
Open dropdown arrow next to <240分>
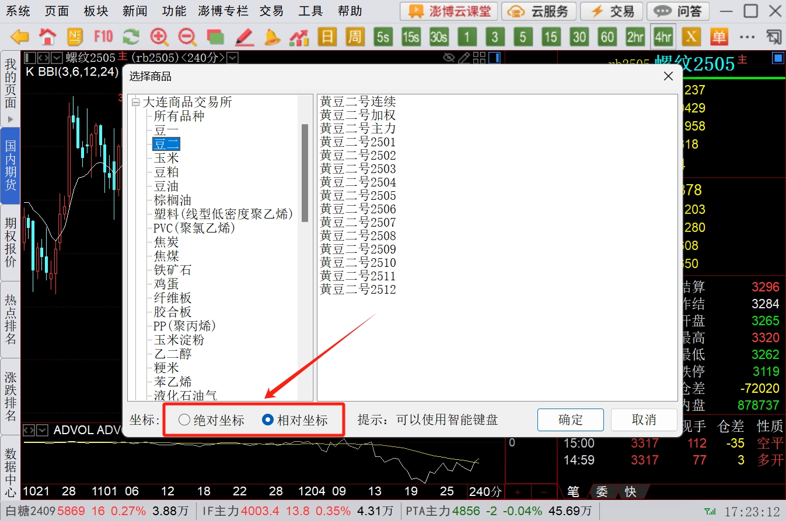[232, 58]
